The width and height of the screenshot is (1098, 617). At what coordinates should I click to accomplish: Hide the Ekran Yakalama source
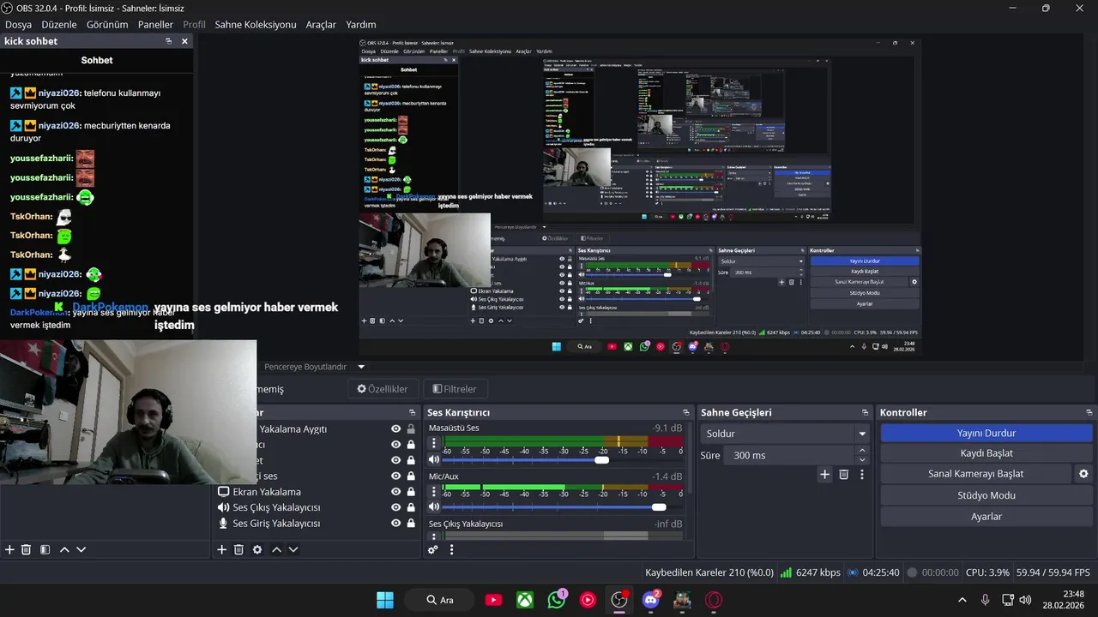point(396,492)
